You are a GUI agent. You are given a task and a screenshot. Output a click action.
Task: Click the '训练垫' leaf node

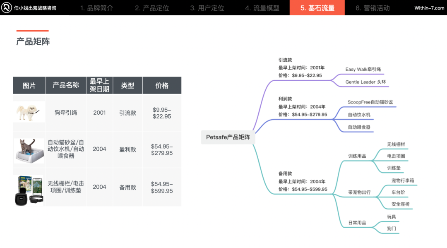click(x=394, y=168)
